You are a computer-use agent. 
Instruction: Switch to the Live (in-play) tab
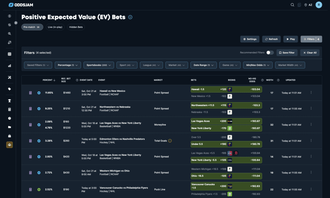coord(55,27)
